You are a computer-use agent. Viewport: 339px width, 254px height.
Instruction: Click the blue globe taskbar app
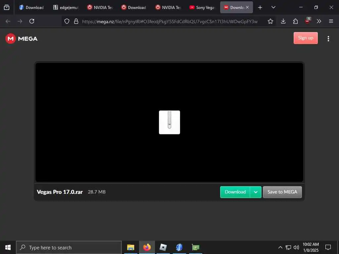[179, 247]
